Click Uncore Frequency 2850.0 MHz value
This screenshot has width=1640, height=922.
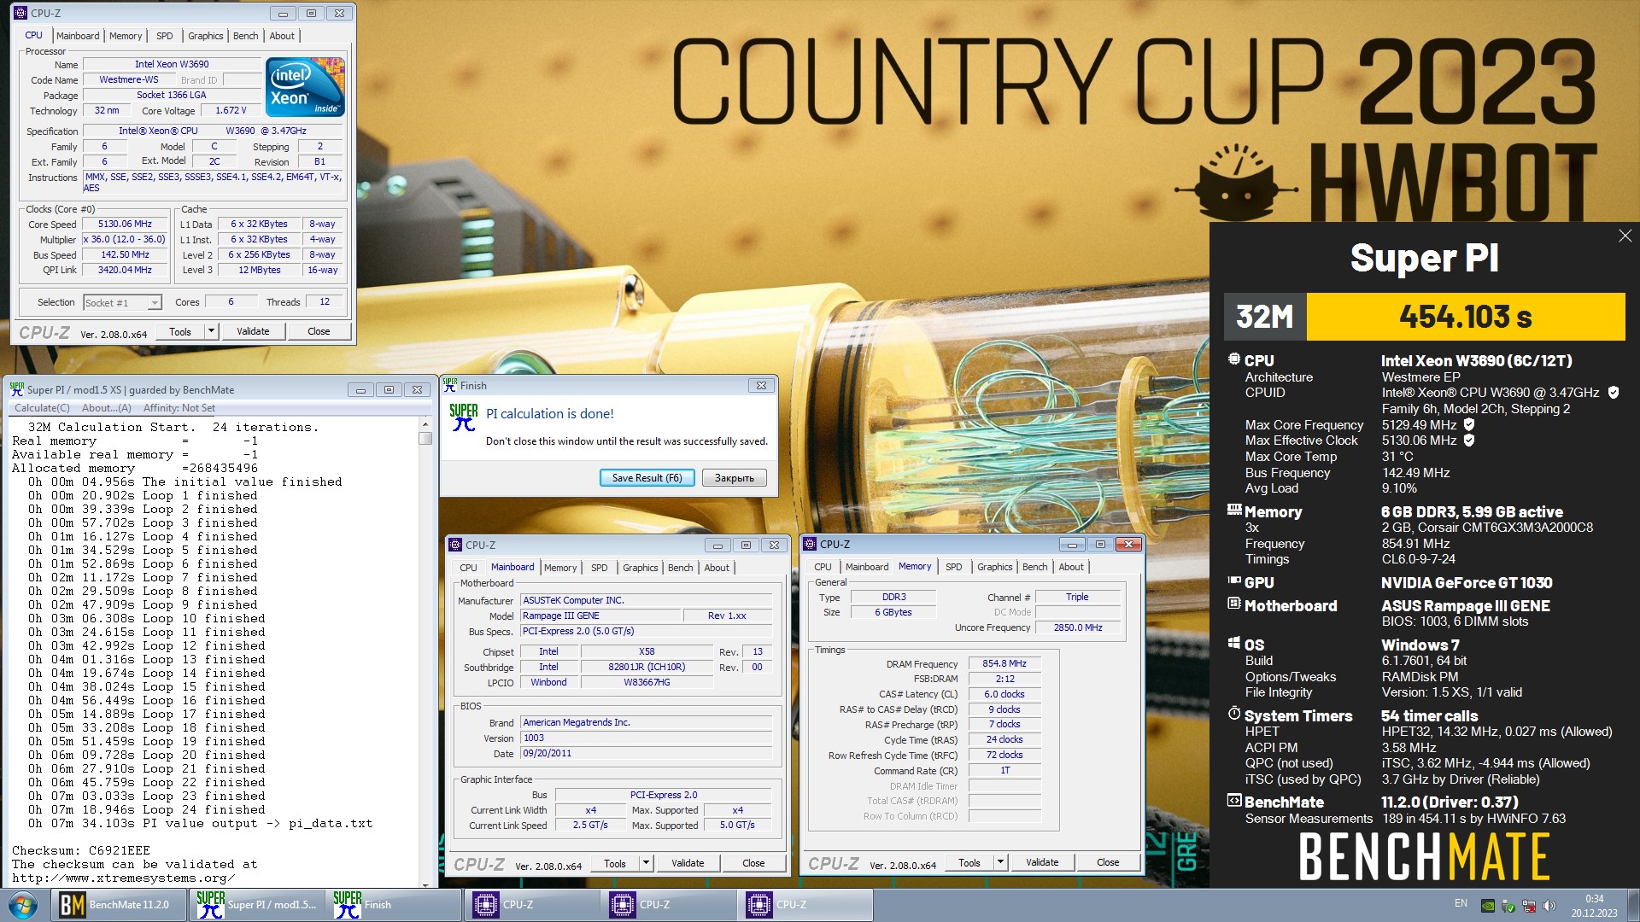click(1078, 627)
